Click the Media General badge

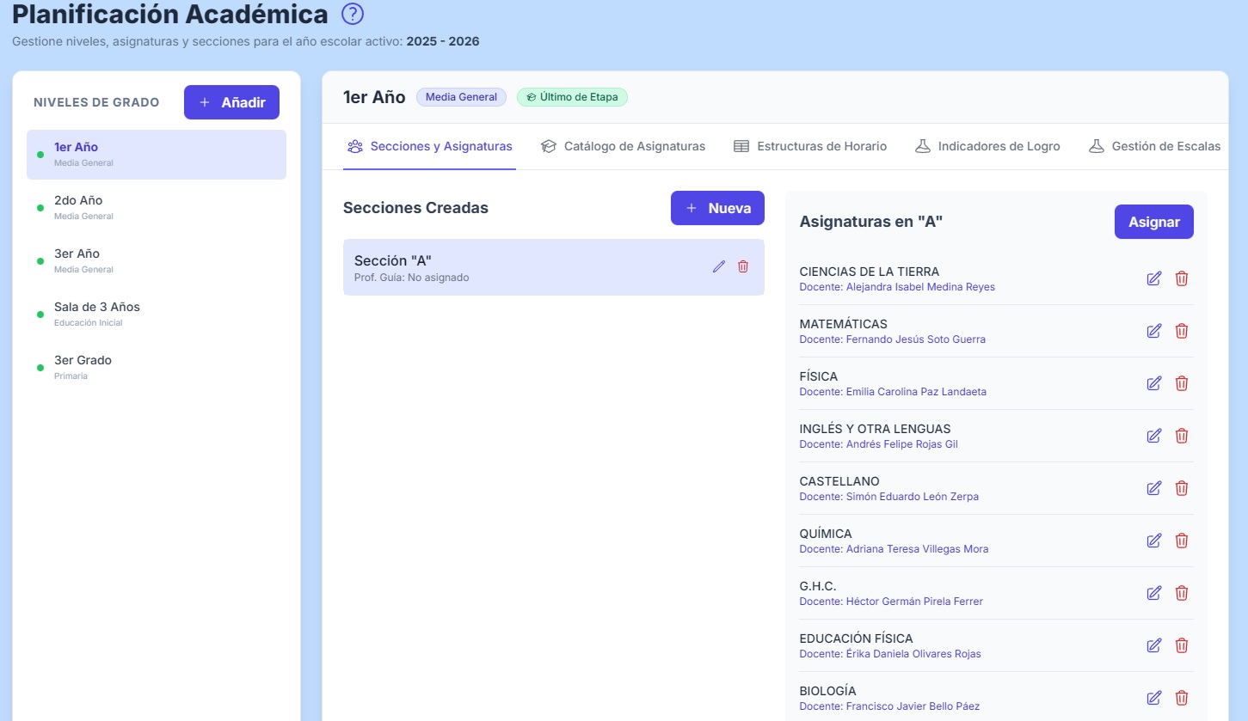pos(461,97)
